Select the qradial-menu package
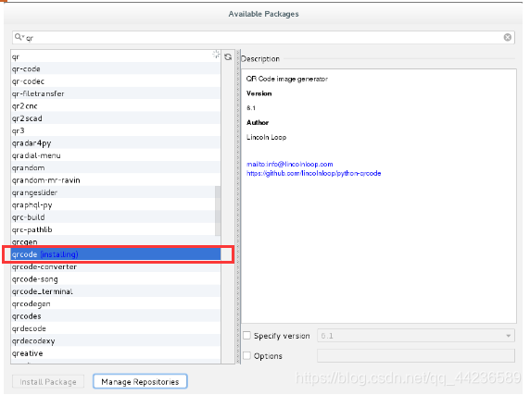 point(116,155)
